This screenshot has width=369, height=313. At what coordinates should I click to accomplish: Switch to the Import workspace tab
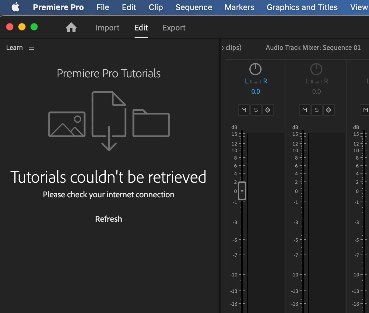(x=107, y=28)
